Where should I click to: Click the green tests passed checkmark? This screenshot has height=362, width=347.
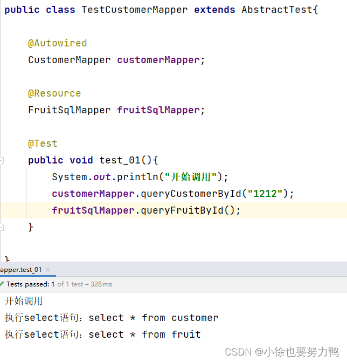click(2, 284)
